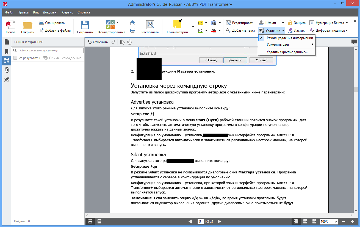Toggle the Search and Redaction sidebar panel
Viewport: 360px width, 227px height.
(7, 61)
